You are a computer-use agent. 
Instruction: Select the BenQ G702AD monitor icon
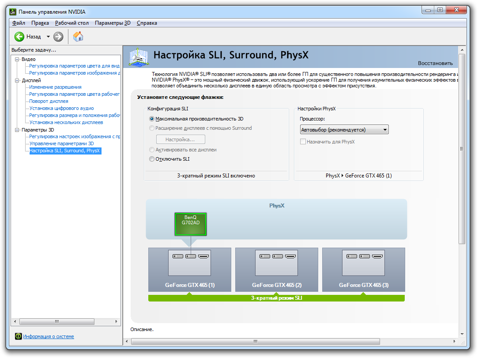tap(191, 224)
